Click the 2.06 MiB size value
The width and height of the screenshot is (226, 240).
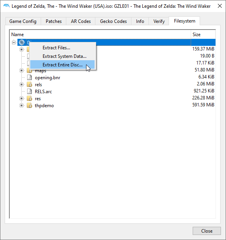coord(205,84)
